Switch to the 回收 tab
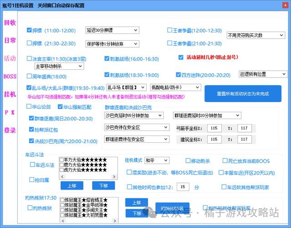This screenshot has height=228, width=291. (x=10, y=22)
